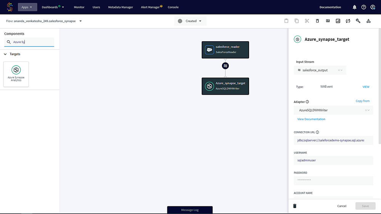Click the Password field

[x=333, y=180]
